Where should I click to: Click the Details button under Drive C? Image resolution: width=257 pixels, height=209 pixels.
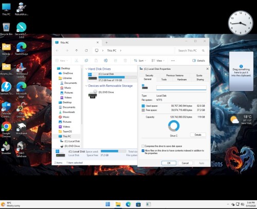click(x=198, y=135)
